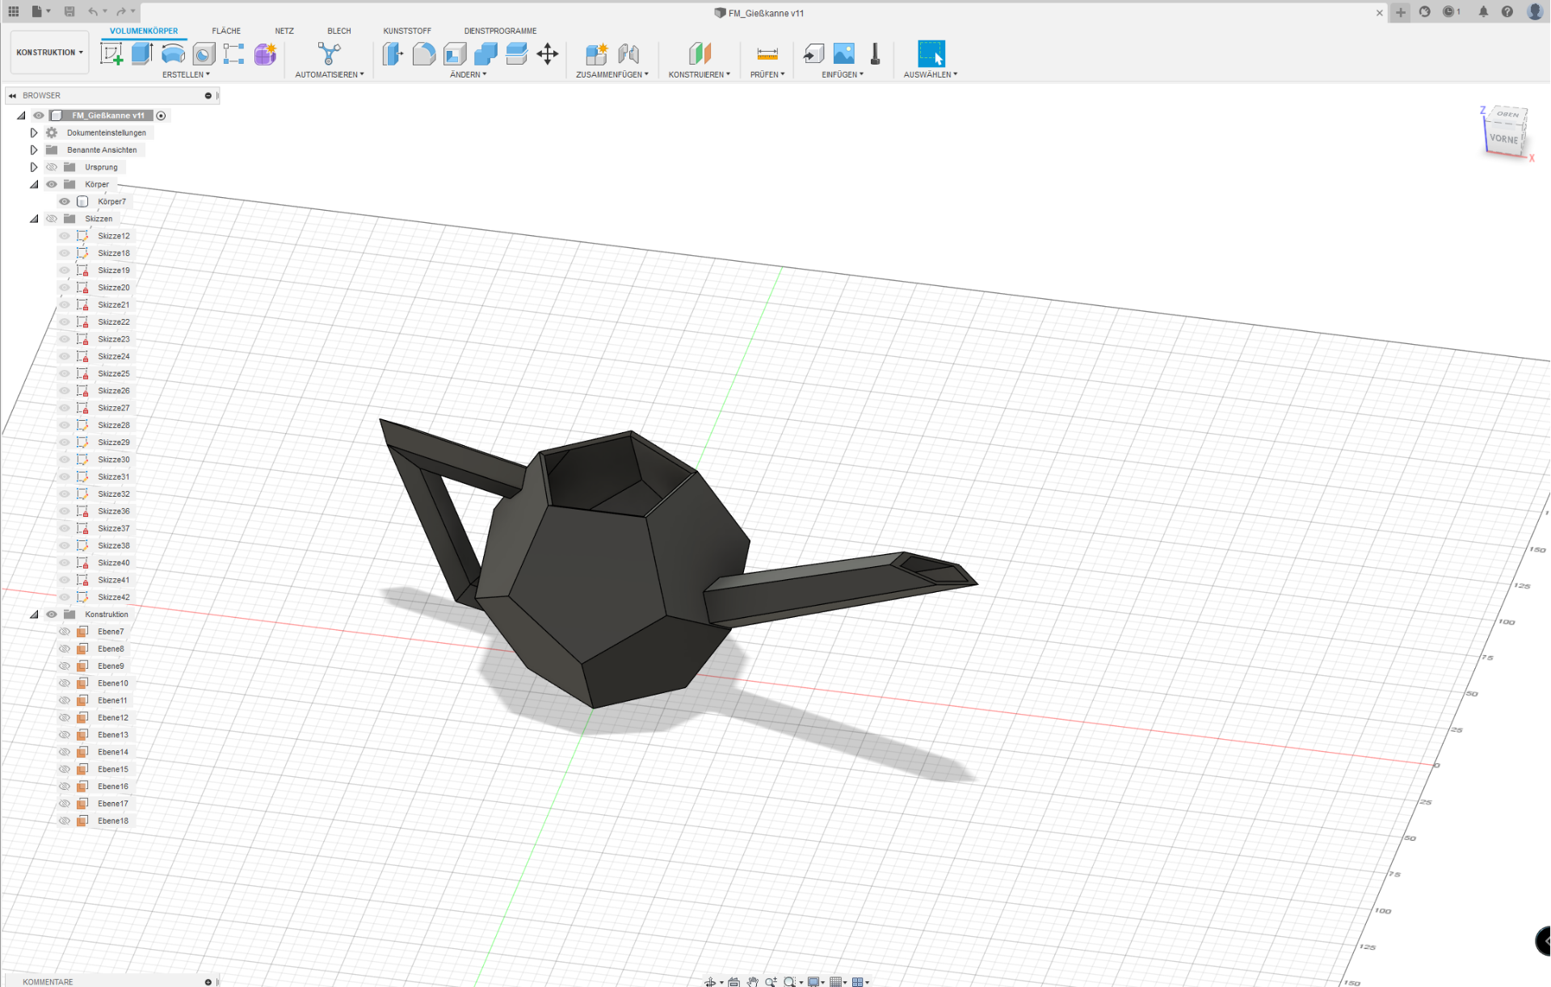Select the Offset Face tool
The image size is (1551, 987).
click(516, 54)
